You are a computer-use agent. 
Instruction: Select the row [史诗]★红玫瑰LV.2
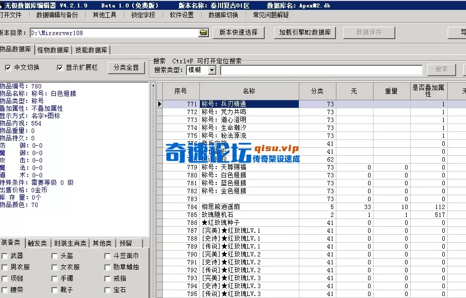pos(311,262)
